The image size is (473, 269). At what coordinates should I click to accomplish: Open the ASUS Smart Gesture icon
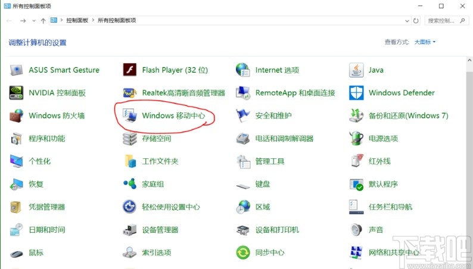click(16, 70)
